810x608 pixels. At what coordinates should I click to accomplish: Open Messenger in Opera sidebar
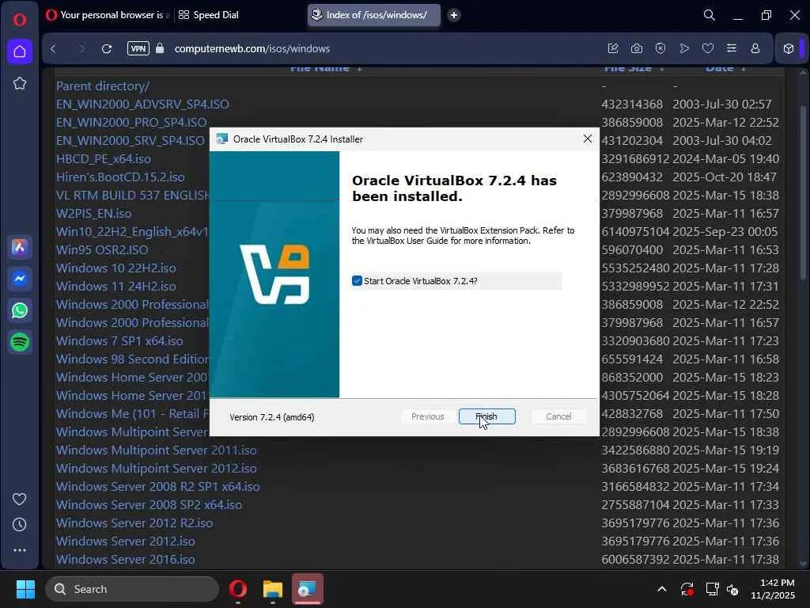20,279
